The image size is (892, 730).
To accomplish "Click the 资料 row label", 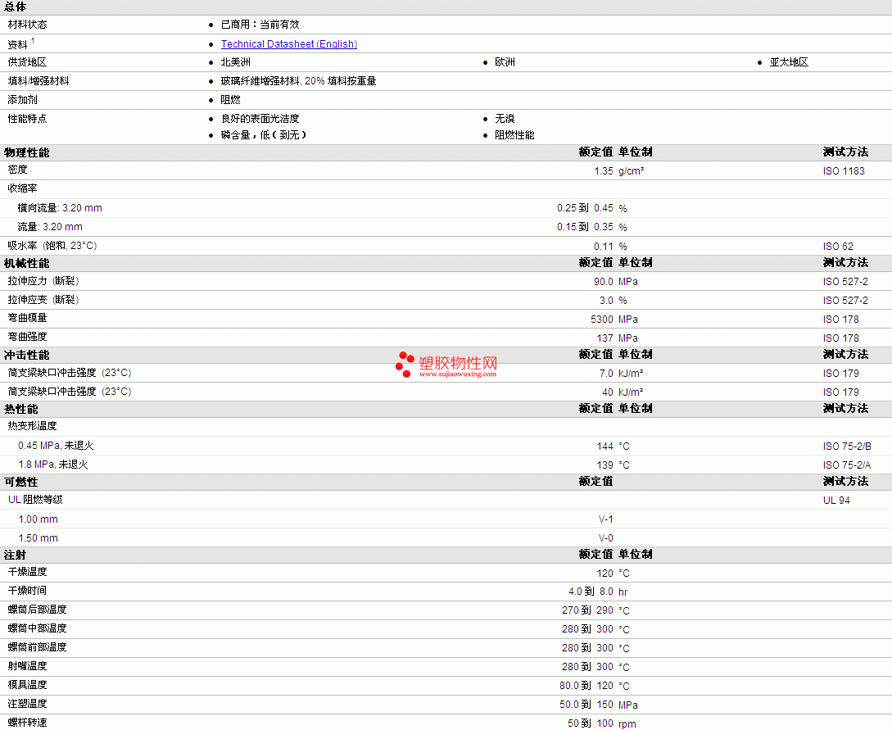I will [18, 44].
